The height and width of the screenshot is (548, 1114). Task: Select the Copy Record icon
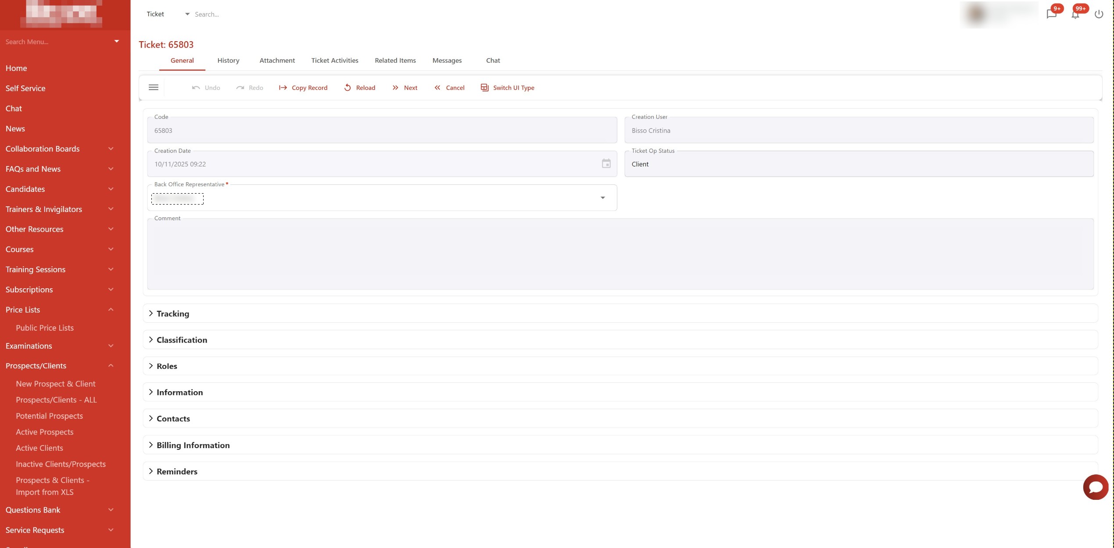pyautogui.click(x=283, y=88)
